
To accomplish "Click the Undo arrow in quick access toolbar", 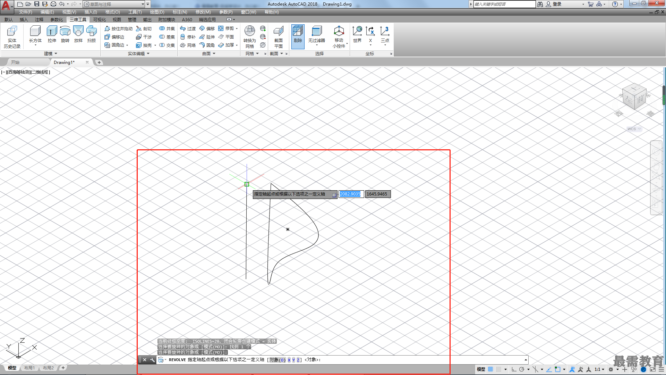I will [x=62, y=4].
